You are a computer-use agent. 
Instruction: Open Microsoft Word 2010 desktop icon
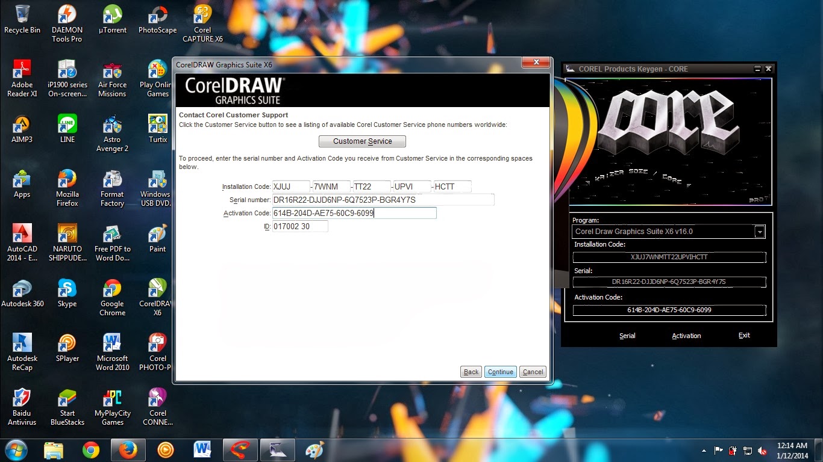(112, 352)
